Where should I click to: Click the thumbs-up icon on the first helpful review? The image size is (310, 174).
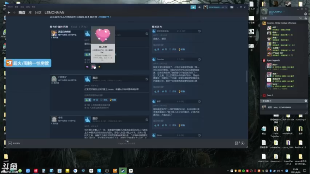coord(88,34)
